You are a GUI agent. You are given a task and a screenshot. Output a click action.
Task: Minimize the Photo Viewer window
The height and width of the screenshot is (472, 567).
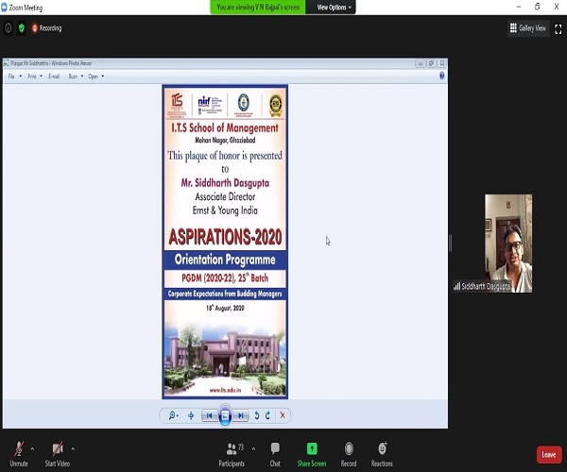[421, 63]
